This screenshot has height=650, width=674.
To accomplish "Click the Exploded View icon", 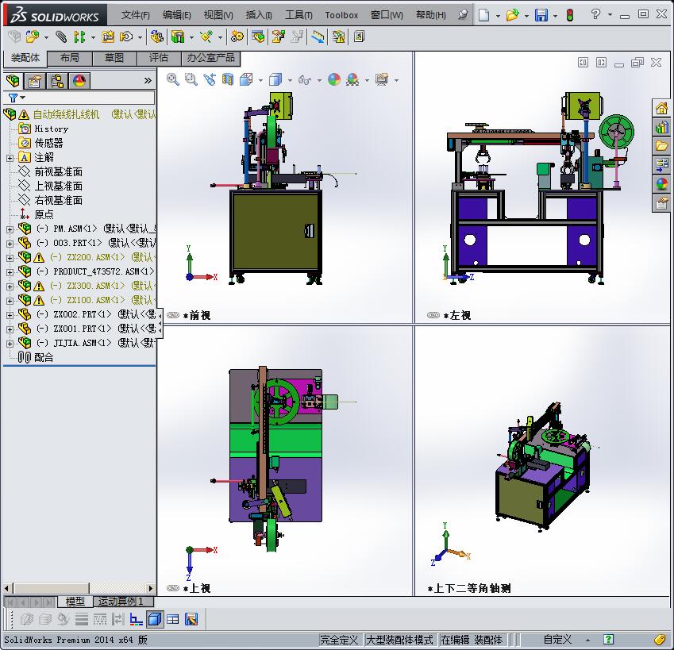I will pos(278,37).
